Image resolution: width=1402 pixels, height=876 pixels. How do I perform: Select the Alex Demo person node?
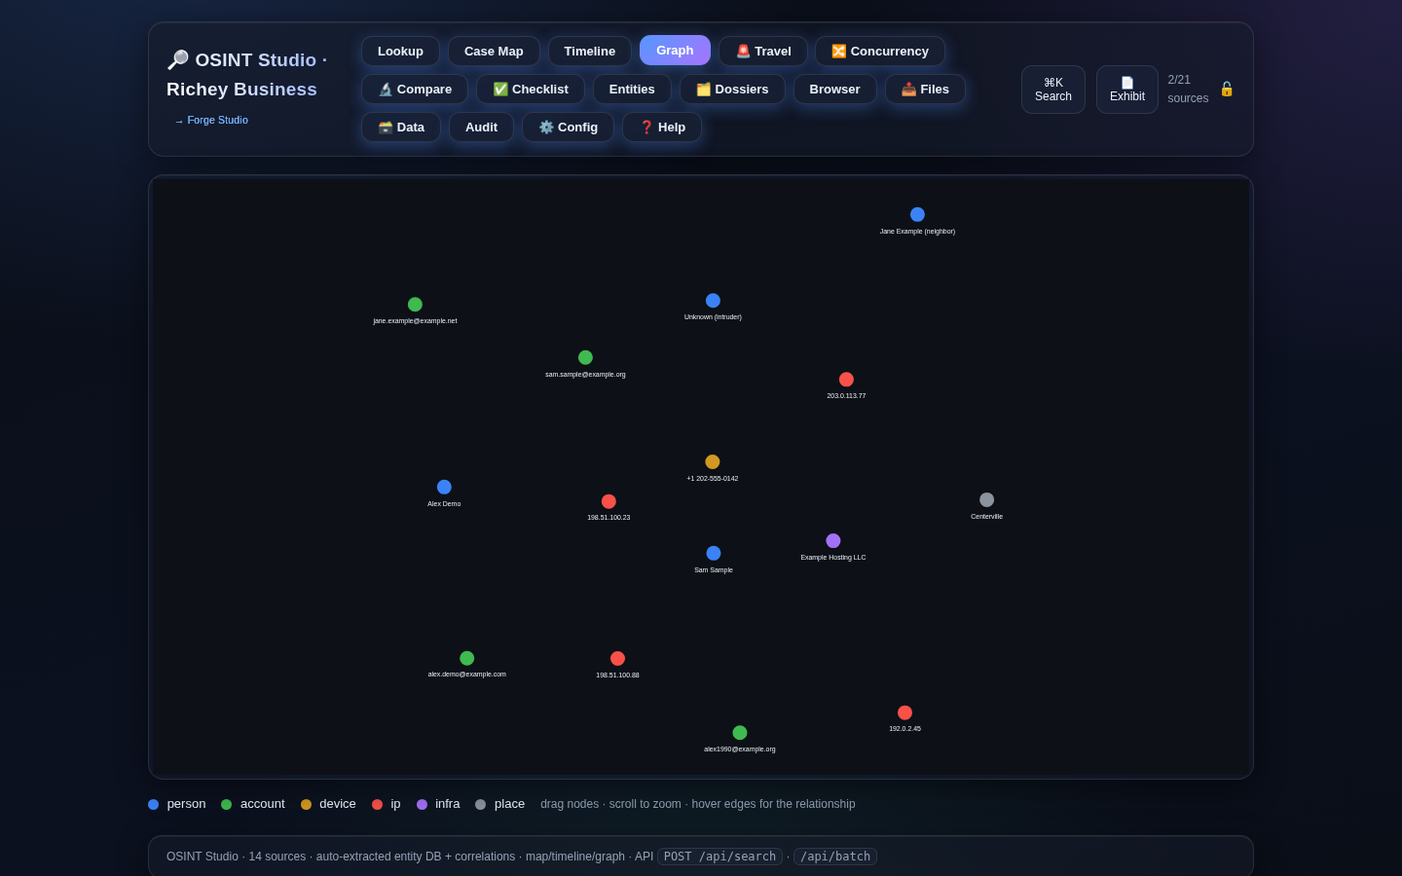click(444, 487)
